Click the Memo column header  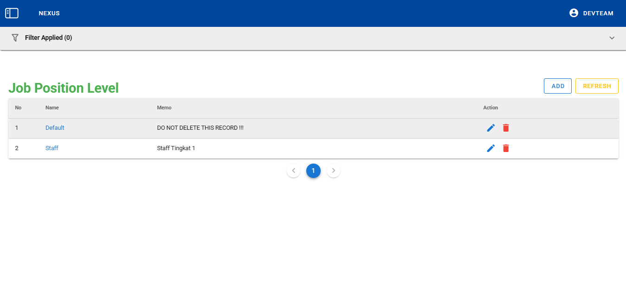[x=164, y=108]
